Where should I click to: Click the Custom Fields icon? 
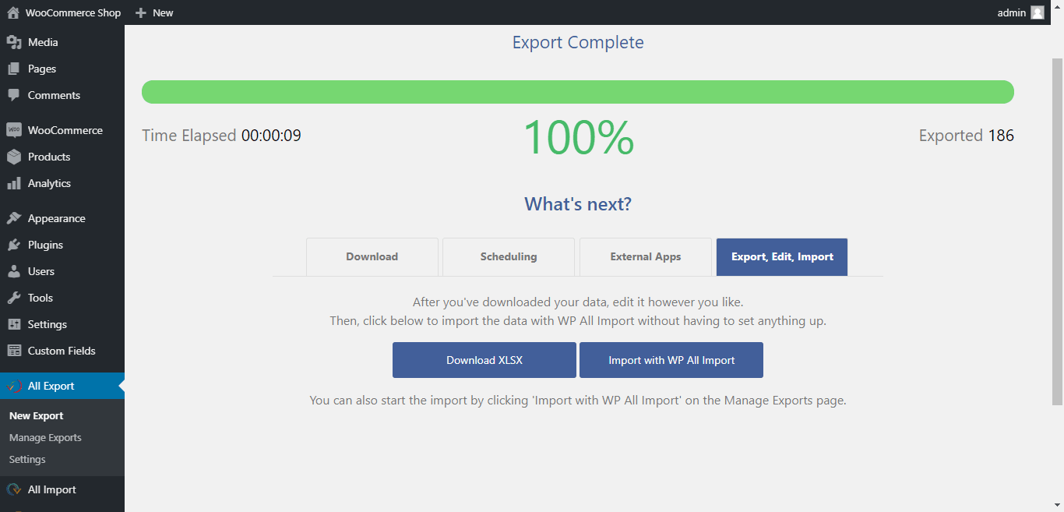tap(14, 351)
